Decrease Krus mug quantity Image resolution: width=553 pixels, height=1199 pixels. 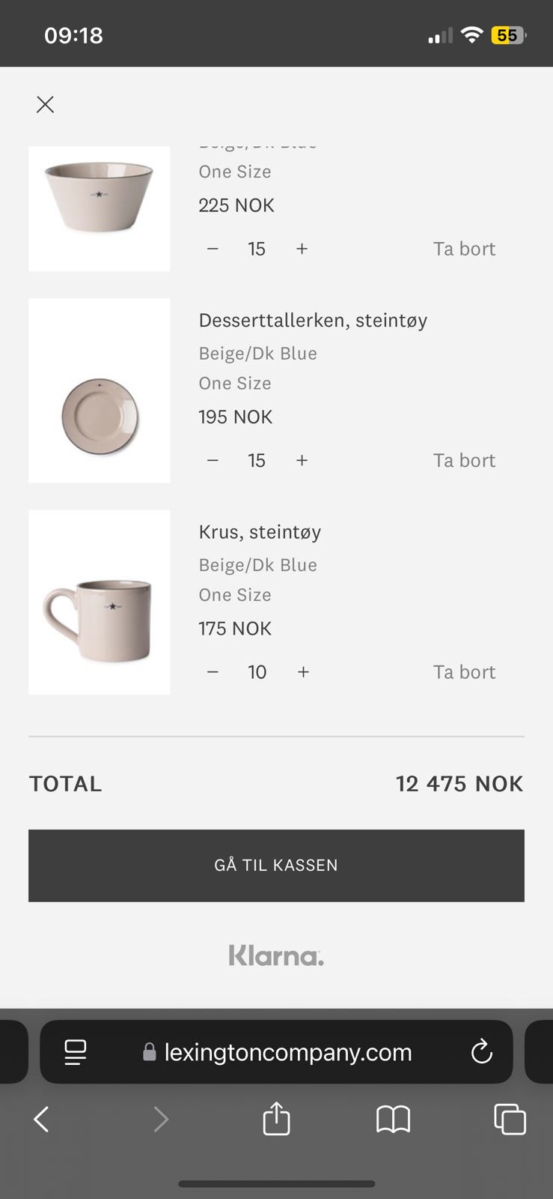(213, 671)
